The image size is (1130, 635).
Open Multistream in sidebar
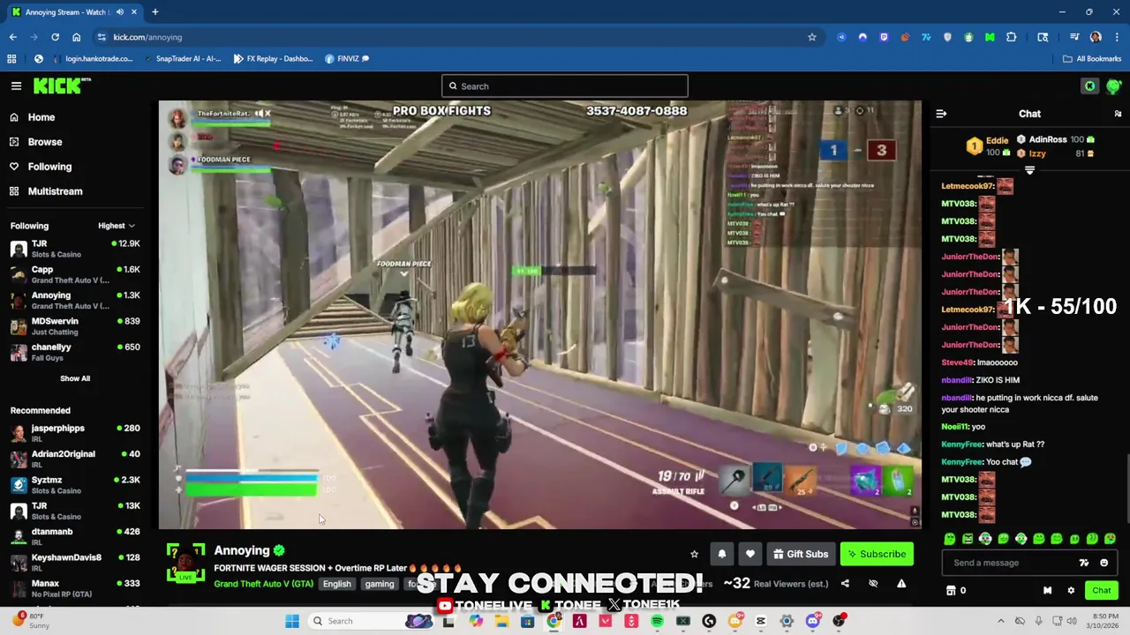point(55,191)
